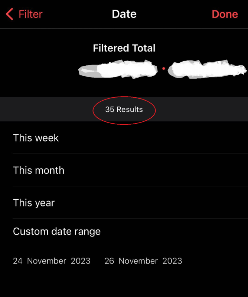Tap Done to apply date filter
The height and width of the screenshot is (297, 248).
(225, 14)
